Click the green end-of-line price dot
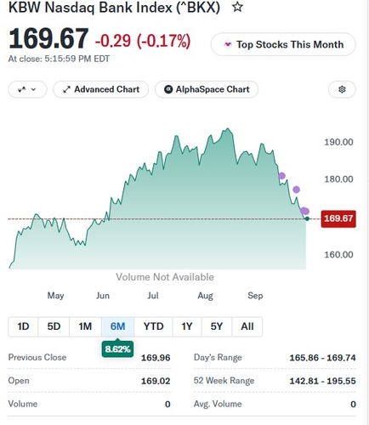The width and height of the screenshot is (369, 425). click(x=307, y=218)
